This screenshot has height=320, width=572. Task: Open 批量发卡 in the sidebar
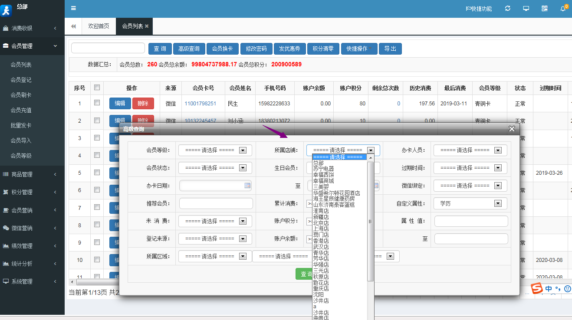coord(21,125)
